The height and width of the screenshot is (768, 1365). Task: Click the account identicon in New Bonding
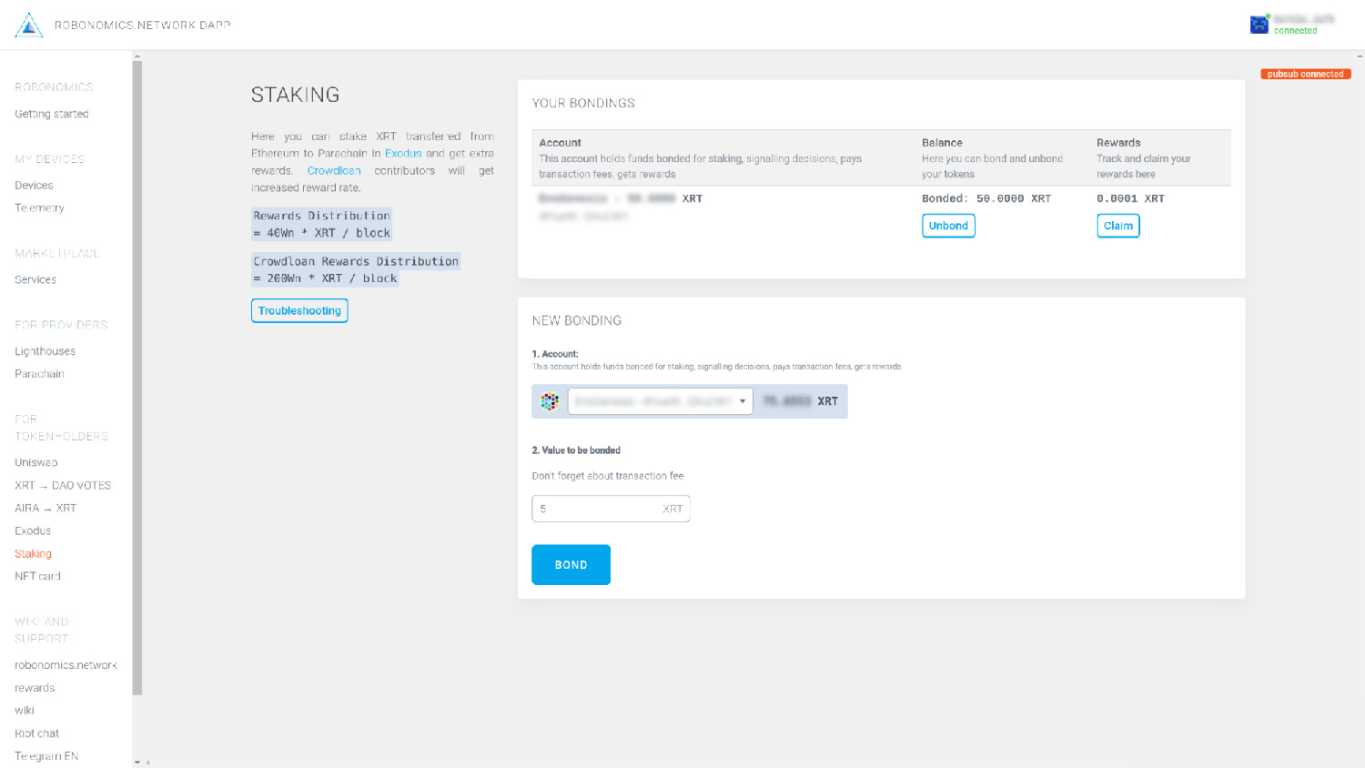coord(550,400)
